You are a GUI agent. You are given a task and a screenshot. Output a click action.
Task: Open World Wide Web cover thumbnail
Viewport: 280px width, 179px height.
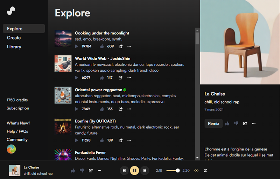pyautogui.click(x=63, y=64)
